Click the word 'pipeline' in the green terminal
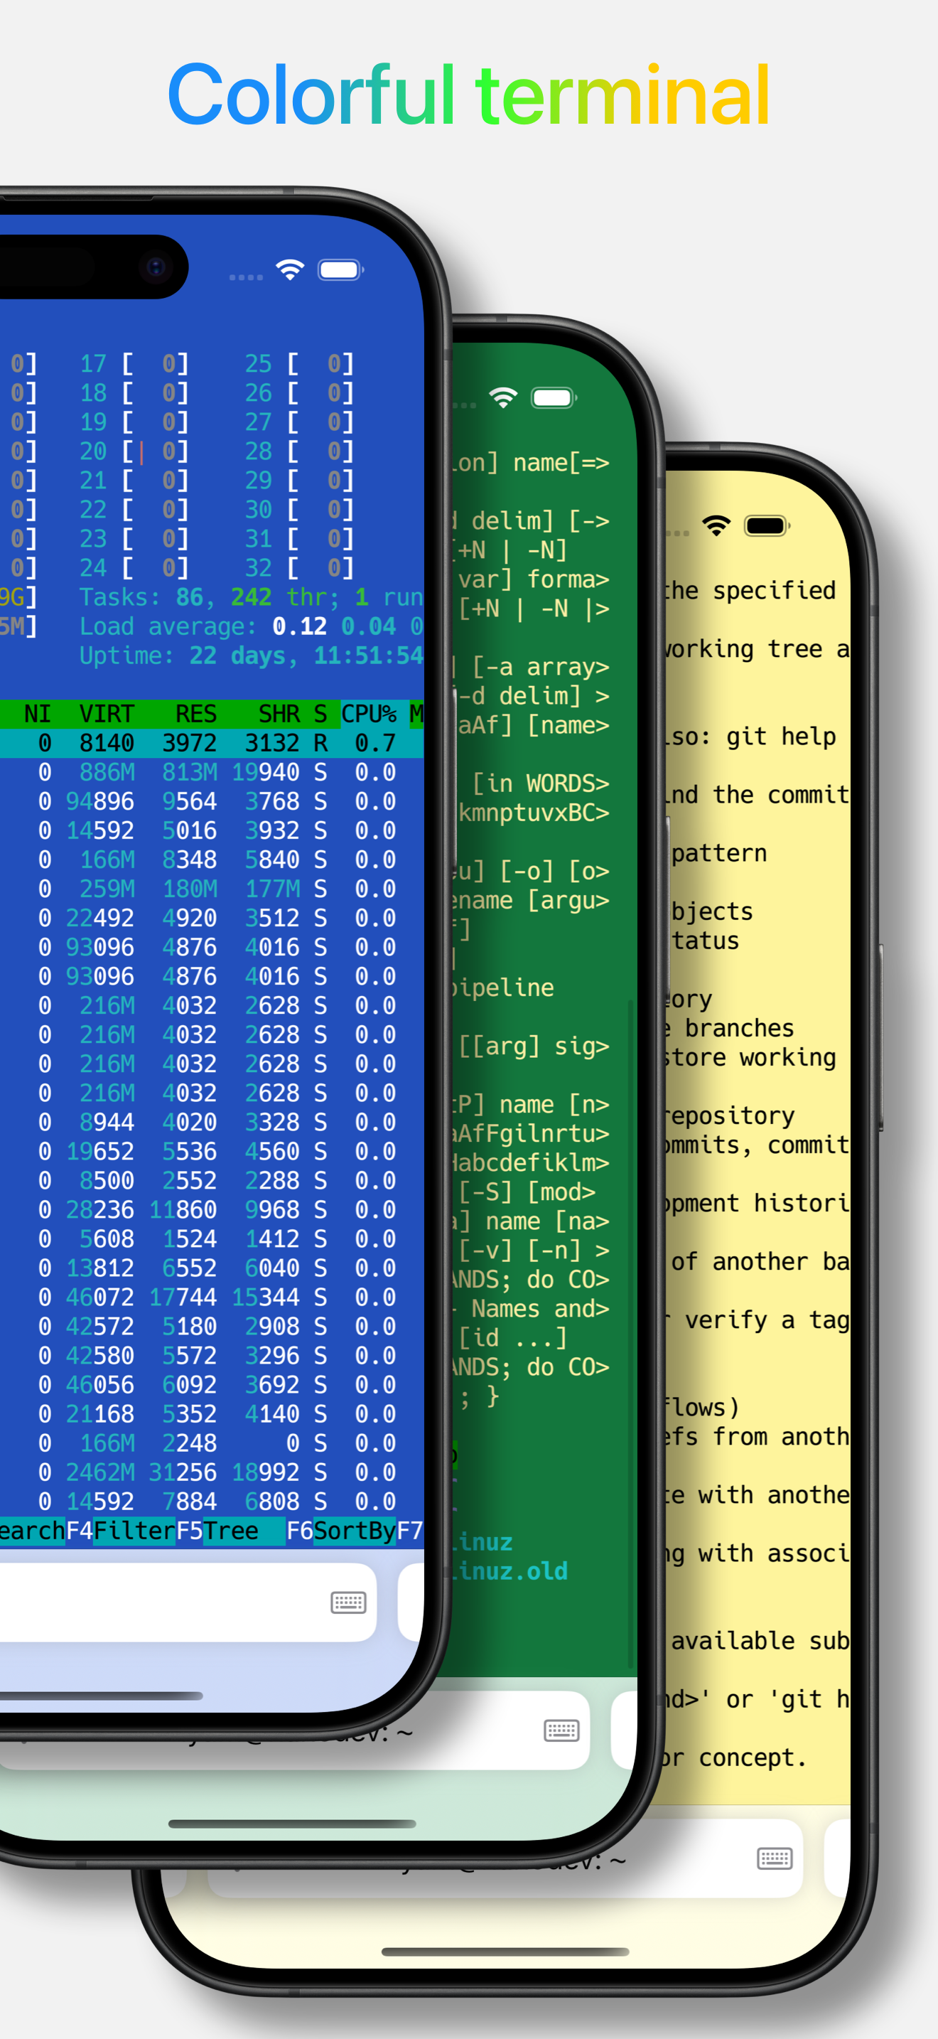938x2039 pixels. pyautogui.click(x=502, y=988)
